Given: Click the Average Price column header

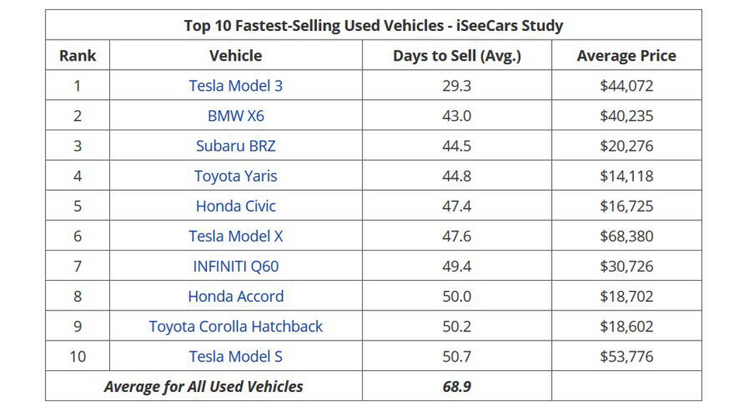Looking at the screenshot, I should (x=626, y=56).
